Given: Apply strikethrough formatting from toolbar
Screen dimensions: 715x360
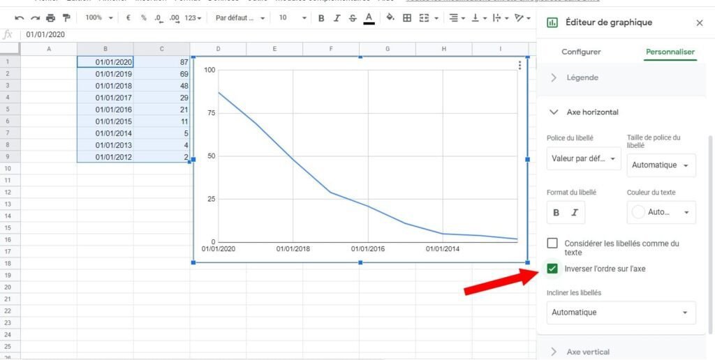Looking at the screenshot, I should [x=353, y=18].
